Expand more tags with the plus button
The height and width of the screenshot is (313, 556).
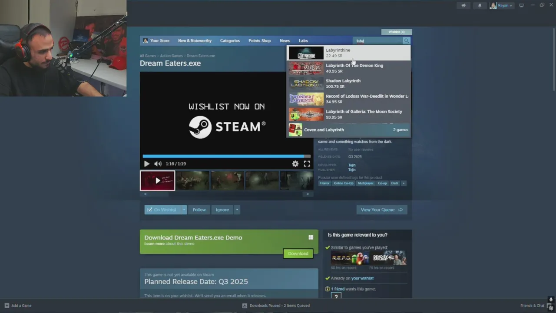[x=404, y=183]
